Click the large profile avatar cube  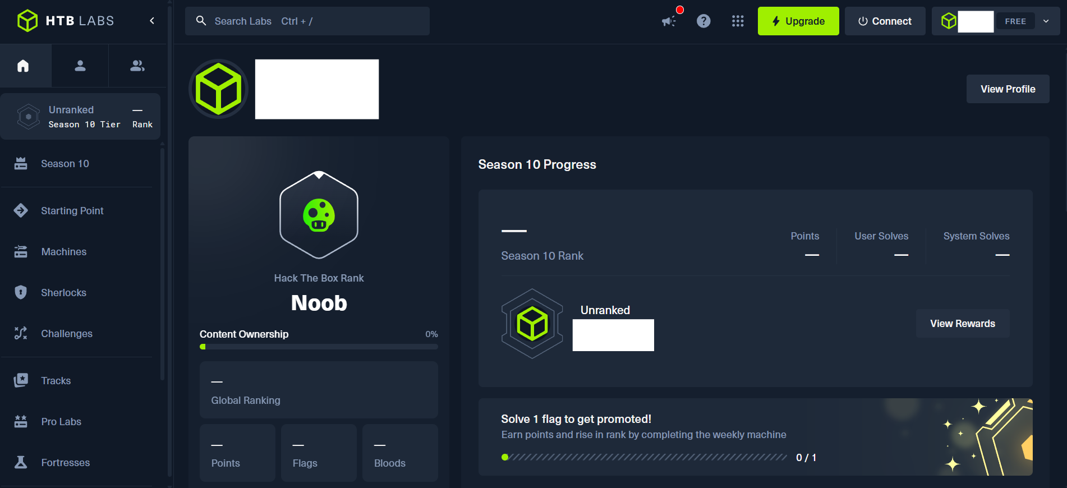218,89
